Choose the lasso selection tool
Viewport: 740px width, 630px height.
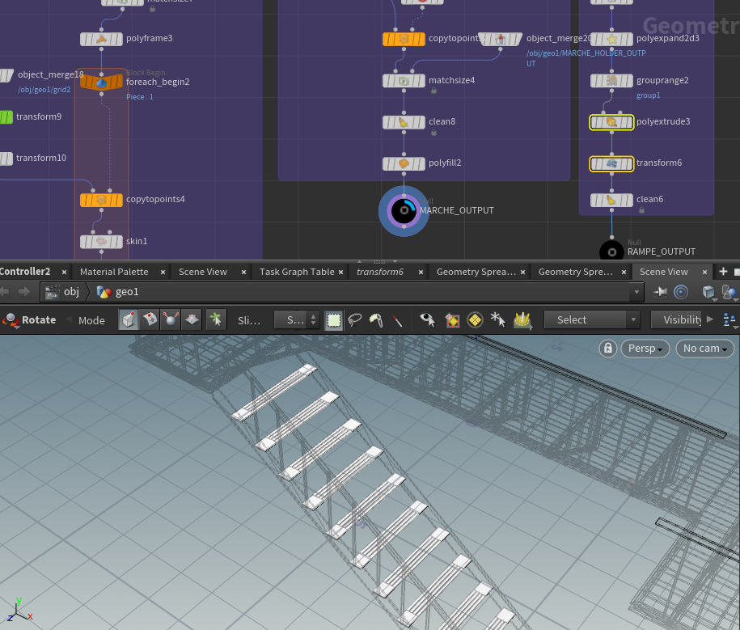pyautogui.click(x=355, y=320)
